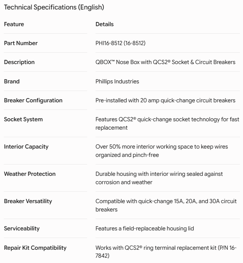The height and width of the screenshot is (263, 243).
Task: Click the Description row label
Action: point(19,62)
